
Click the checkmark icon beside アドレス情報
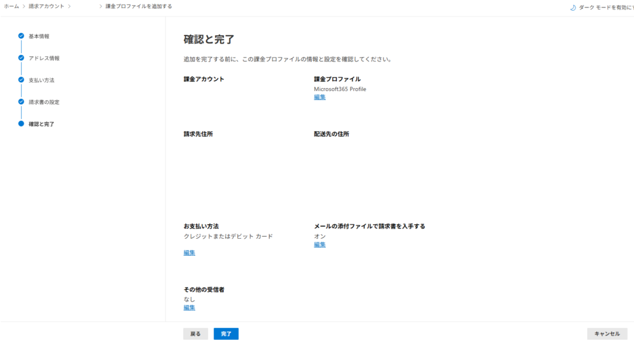[21, 58]
